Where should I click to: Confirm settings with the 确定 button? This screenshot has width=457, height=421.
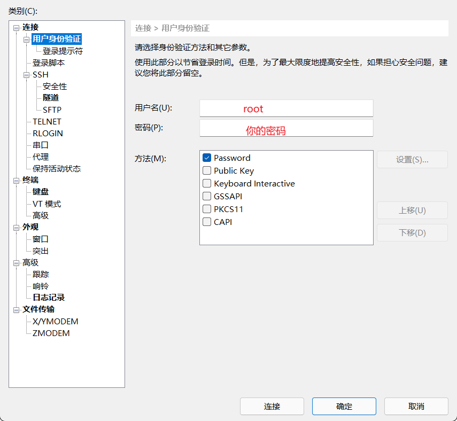[344, 406]
